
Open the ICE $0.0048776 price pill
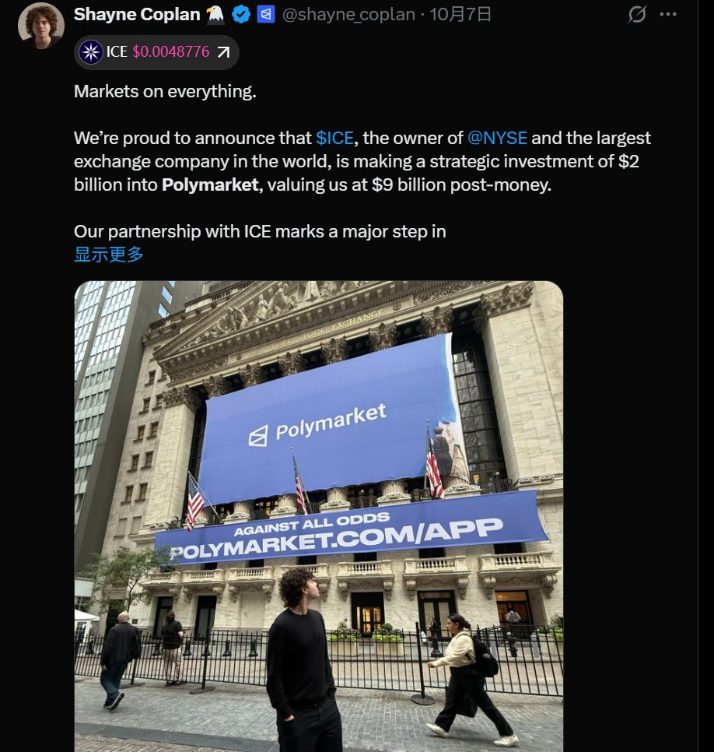pyautogui.click(x=156, y=52)
